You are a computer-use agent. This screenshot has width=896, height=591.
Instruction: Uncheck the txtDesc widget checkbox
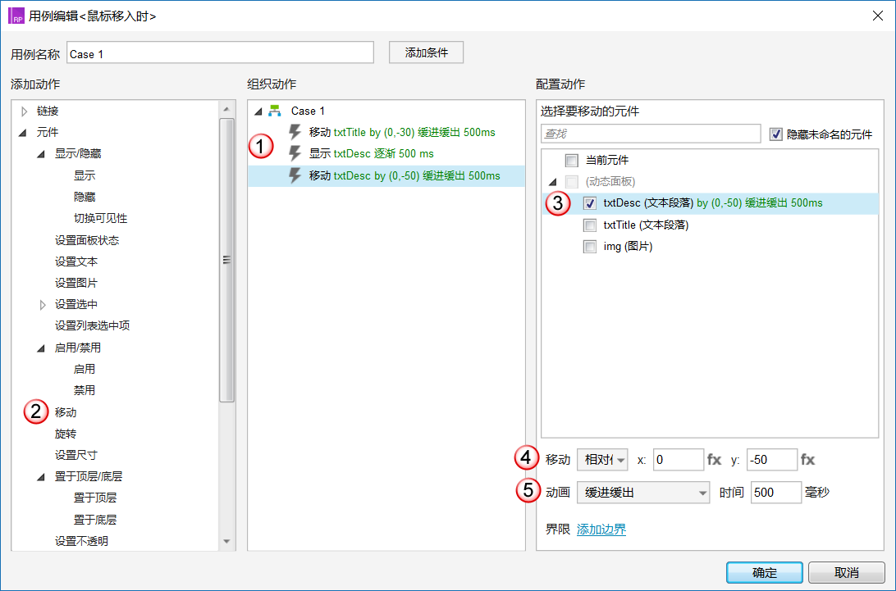[x=590, y=203]
